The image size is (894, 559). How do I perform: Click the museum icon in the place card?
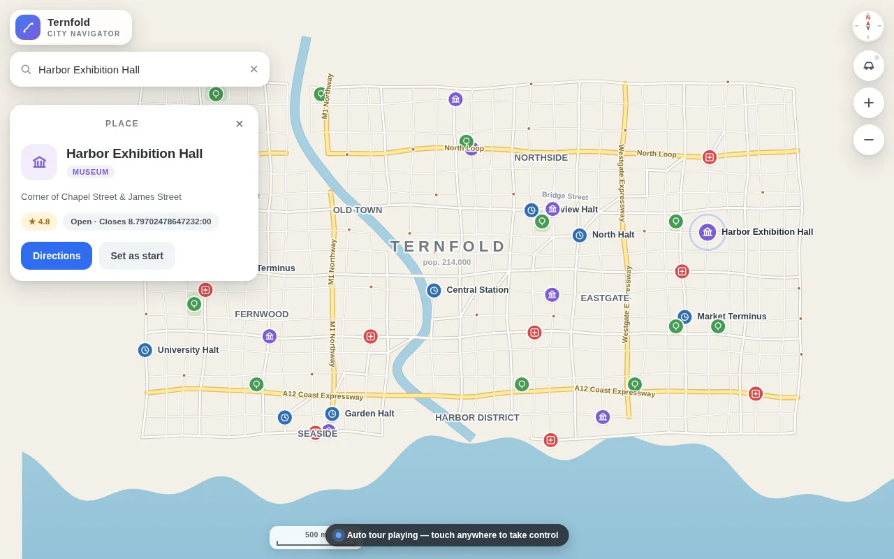pos(39,162)
